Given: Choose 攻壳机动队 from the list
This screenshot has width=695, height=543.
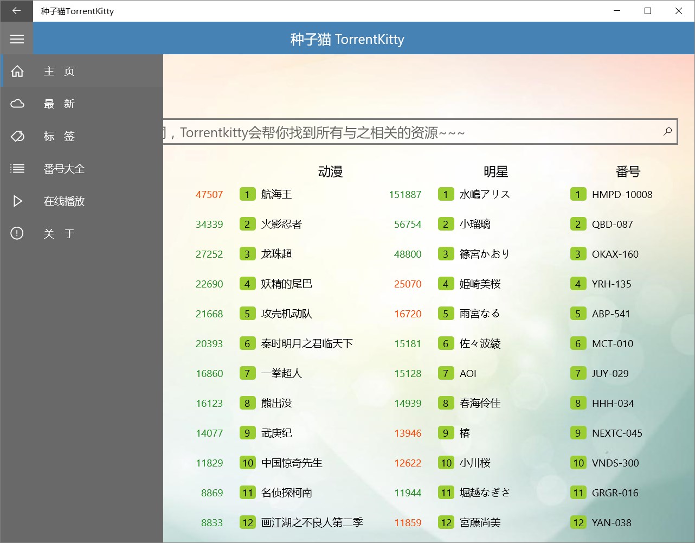Looking at the screenshot, I should (x=287, y=314).
